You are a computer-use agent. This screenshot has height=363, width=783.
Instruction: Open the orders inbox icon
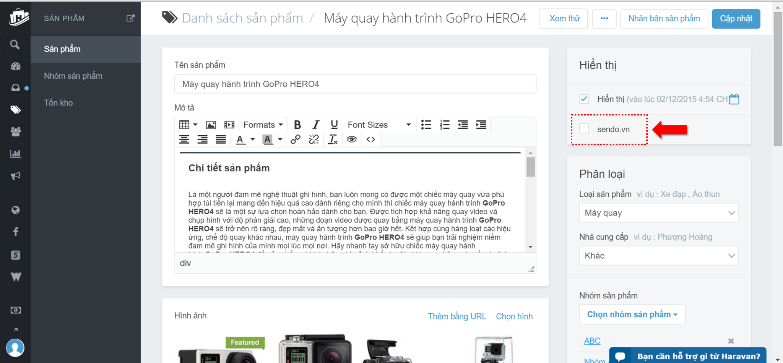(16, 88)
